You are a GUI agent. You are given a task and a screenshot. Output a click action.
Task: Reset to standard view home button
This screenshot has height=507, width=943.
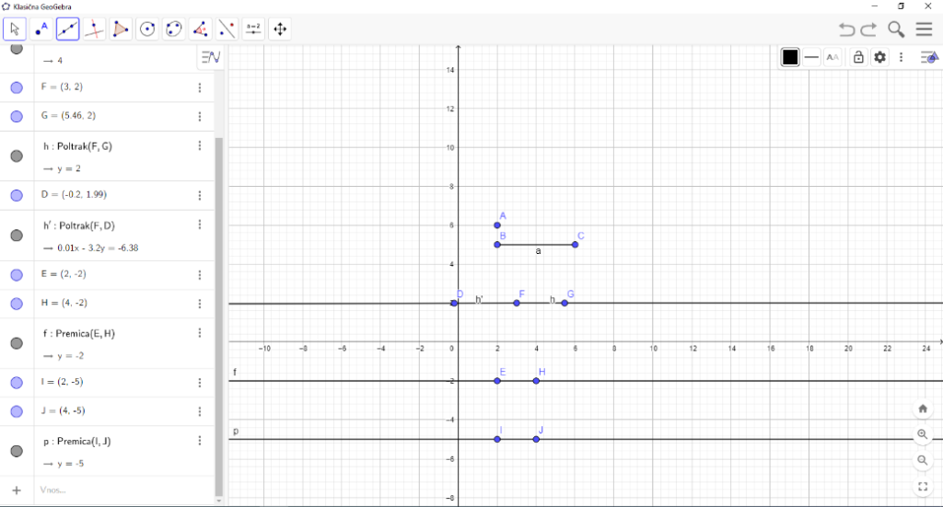tap(923, 409)
